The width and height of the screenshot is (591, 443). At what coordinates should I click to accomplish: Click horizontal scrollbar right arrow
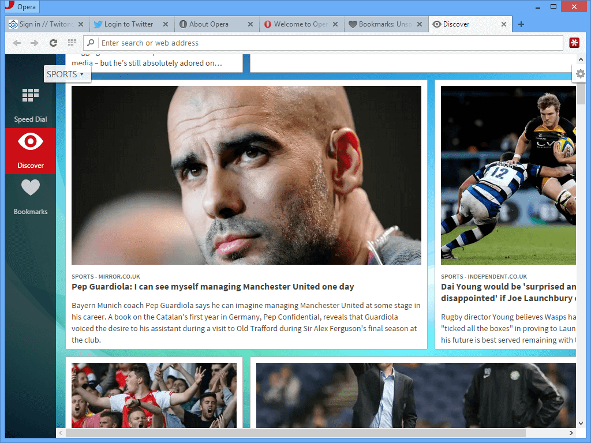[x=571, y=433]
